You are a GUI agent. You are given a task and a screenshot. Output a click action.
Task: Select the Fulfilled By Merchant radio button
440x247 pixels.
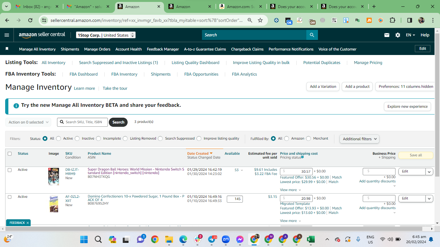pyautogui.click(x=309, y=139)
